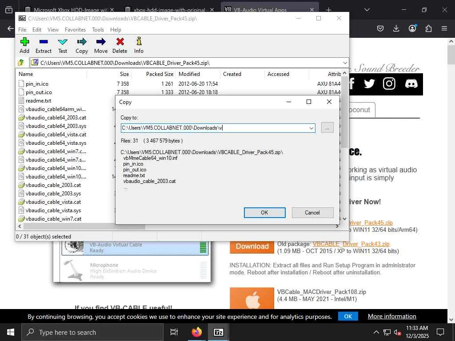
Task: Open the Twitter icon on the webpage
Action: [x=369, y=84]
